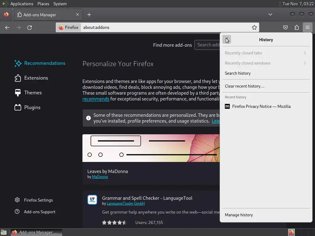Open Extensions category in sidebar
This screenshot has height=236, width=315.
32,78
